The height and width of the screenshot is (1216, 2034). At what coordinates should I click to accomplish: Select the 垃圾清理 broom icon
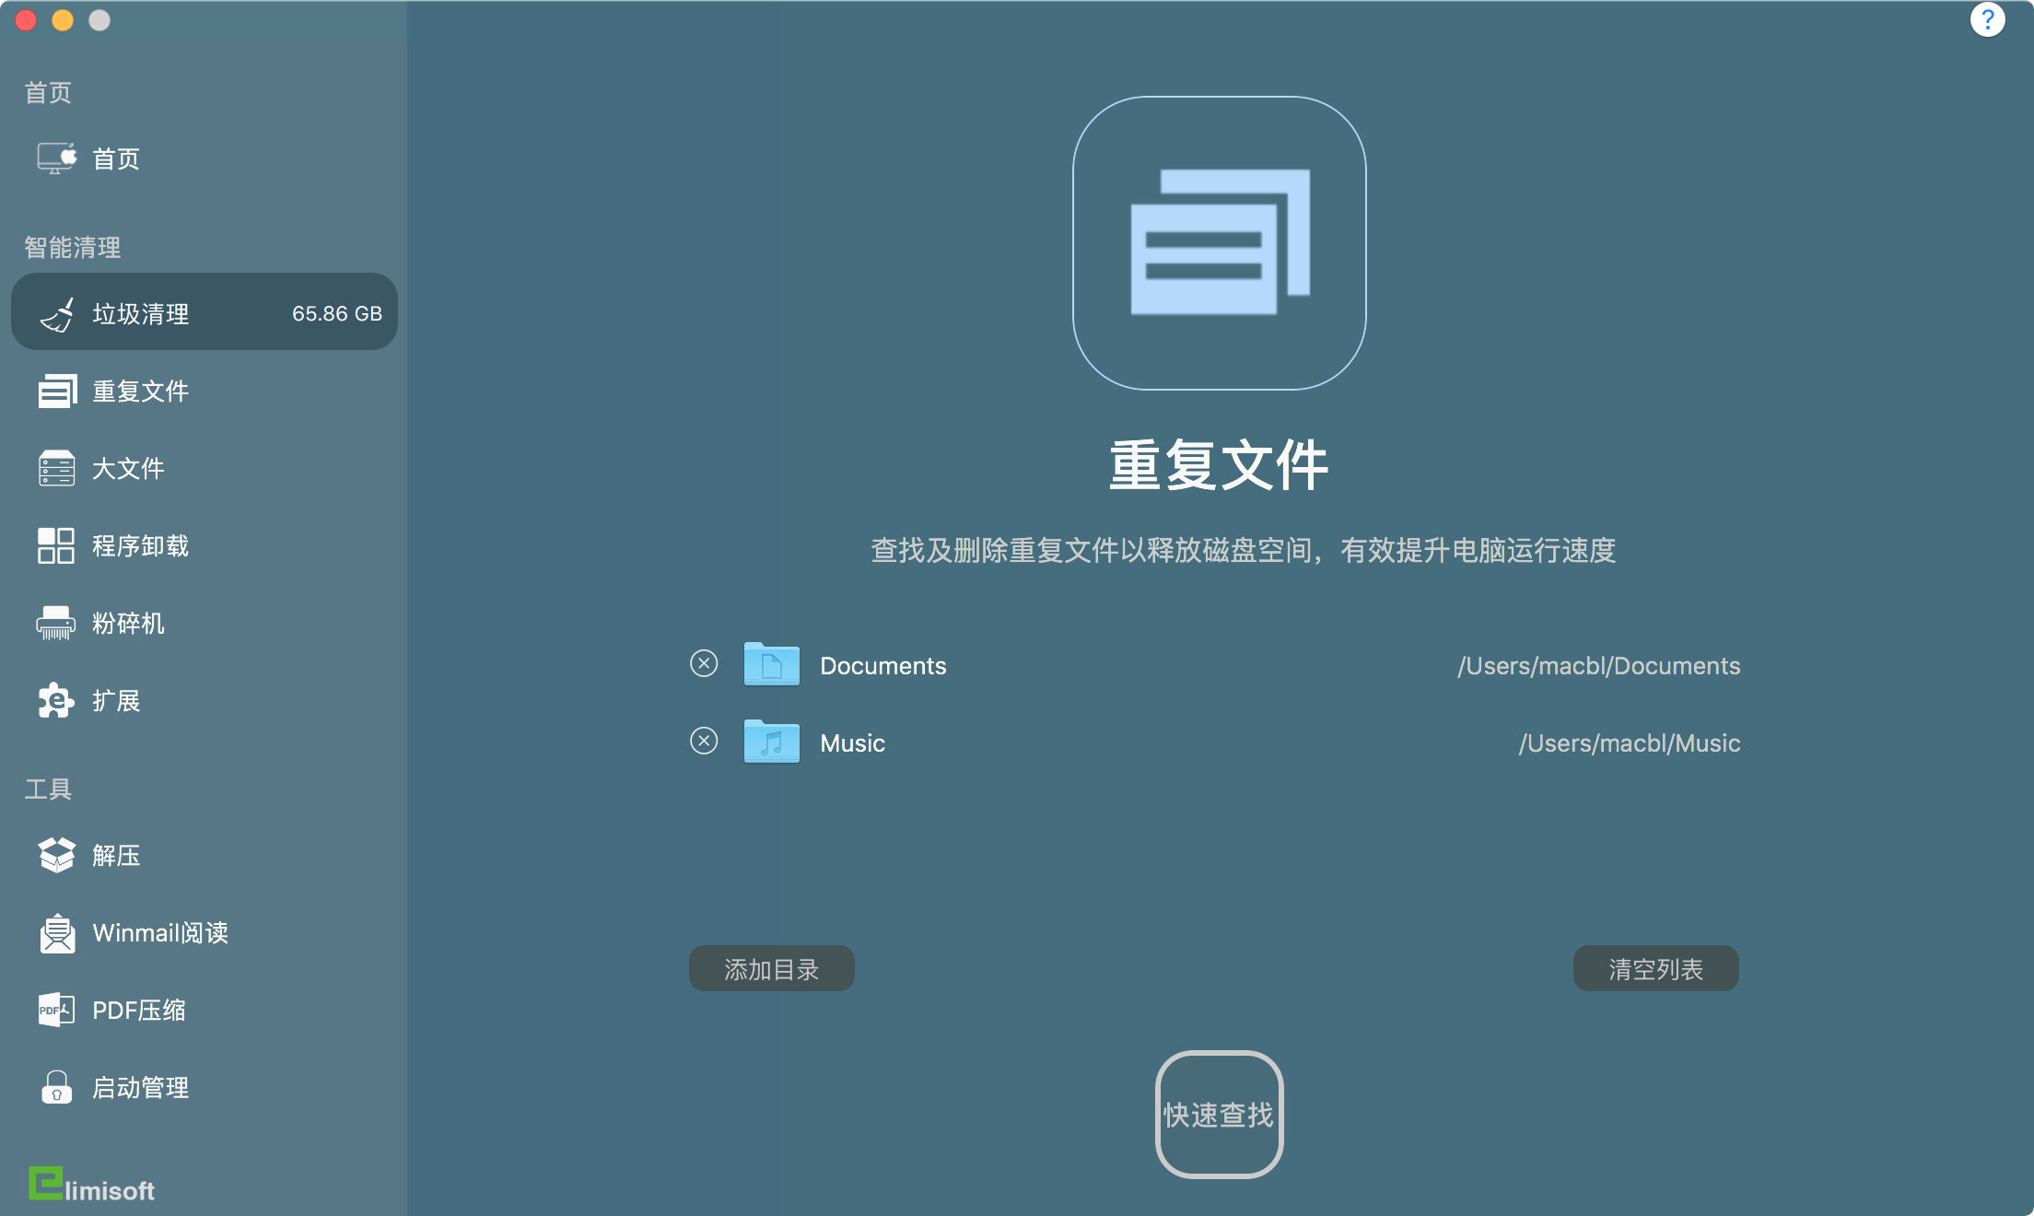56,314
